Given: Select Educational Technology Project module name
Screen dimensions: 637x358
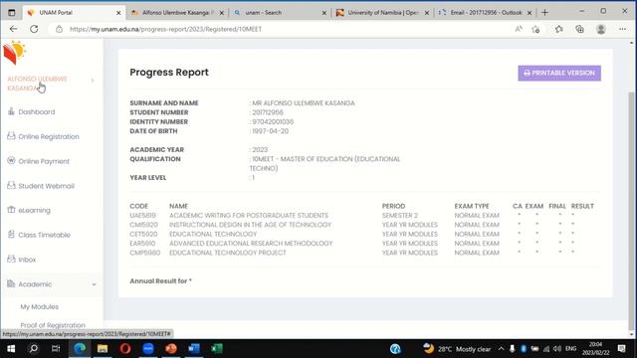Looking at the screenshot, I should click(228, 253).
